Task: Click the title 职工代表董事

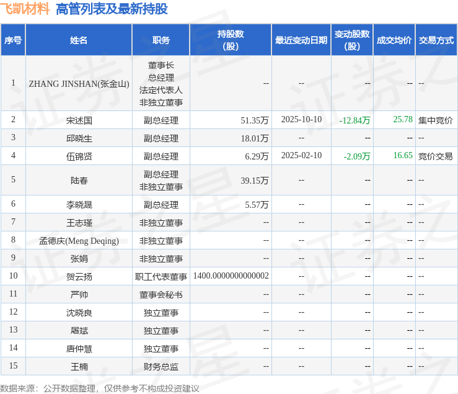Action: coord(161,277)
